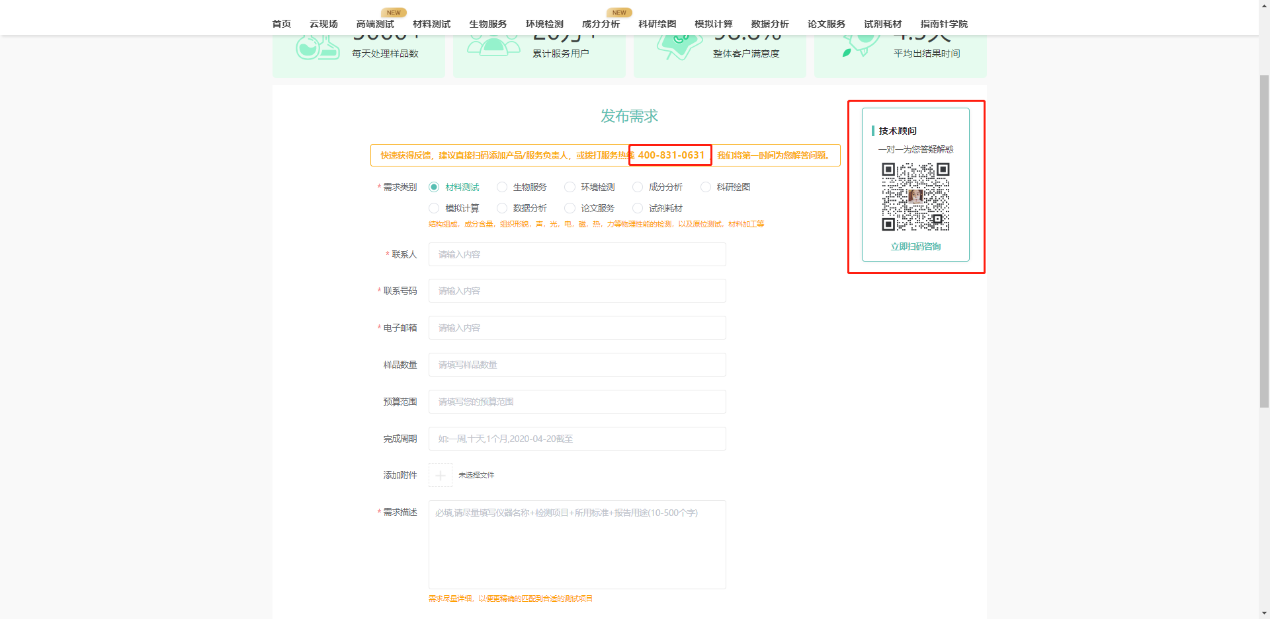Click the 完成周期 input box
This screenshot has width=1270, height=619.
(x=577, y=439)
